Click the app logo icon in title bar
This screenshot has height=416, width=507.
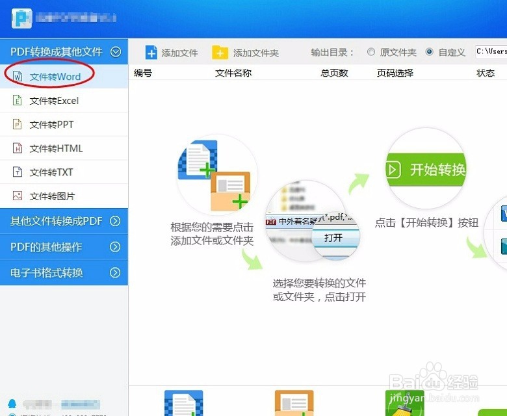pyautogui.click(x=21, y=18)
